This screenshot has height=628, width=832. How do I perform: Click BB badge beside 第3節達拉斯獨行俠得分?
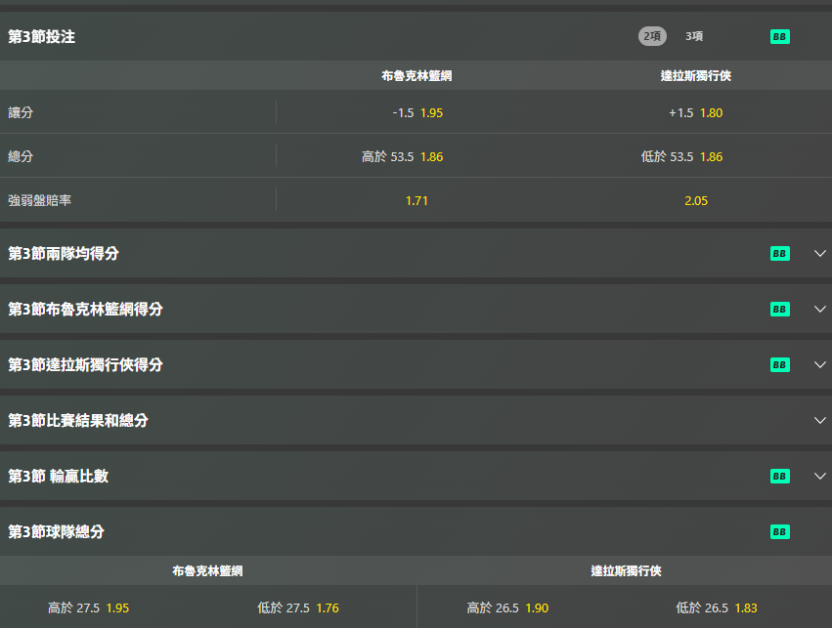pyautogui.click(x=779, y=365)
